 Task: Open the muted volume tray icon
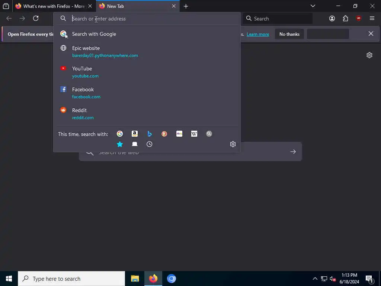tap(333, 279)
